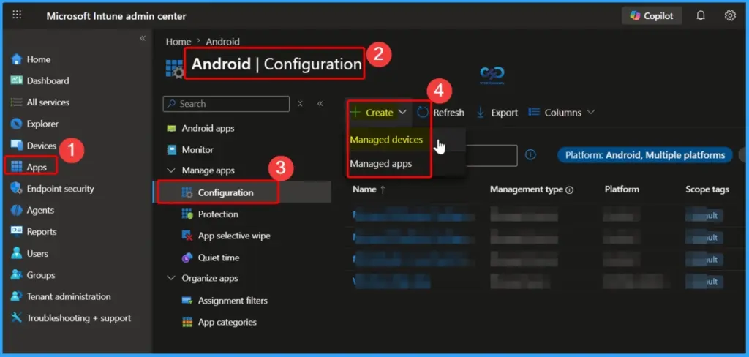Click the Create dropdown button
The width and height of the screenshot is (749, 357).
(378, 113)
